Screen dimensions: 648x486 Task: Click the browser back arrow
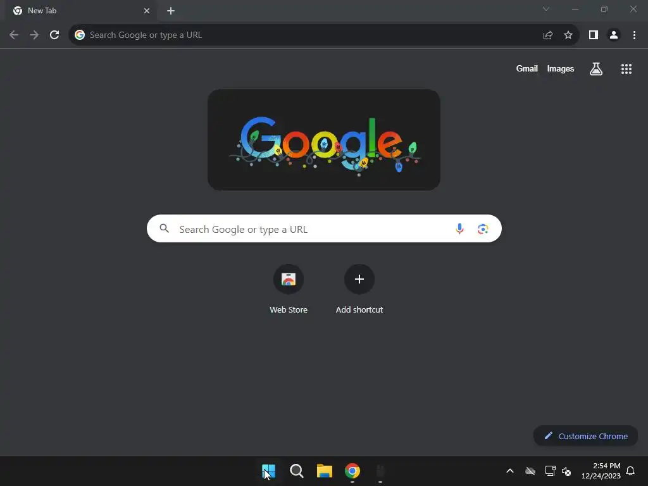click(14, 35)
